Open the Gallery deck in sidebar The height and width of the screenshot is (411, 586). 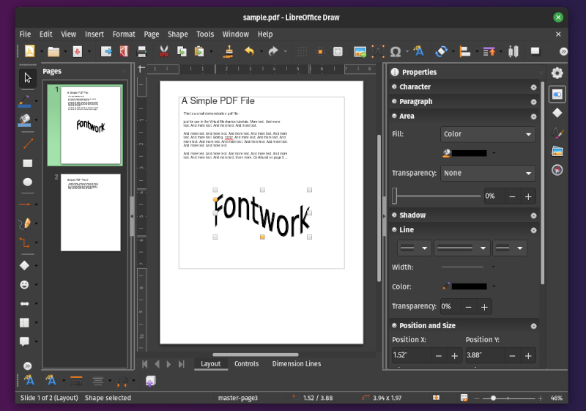point(557,152)
